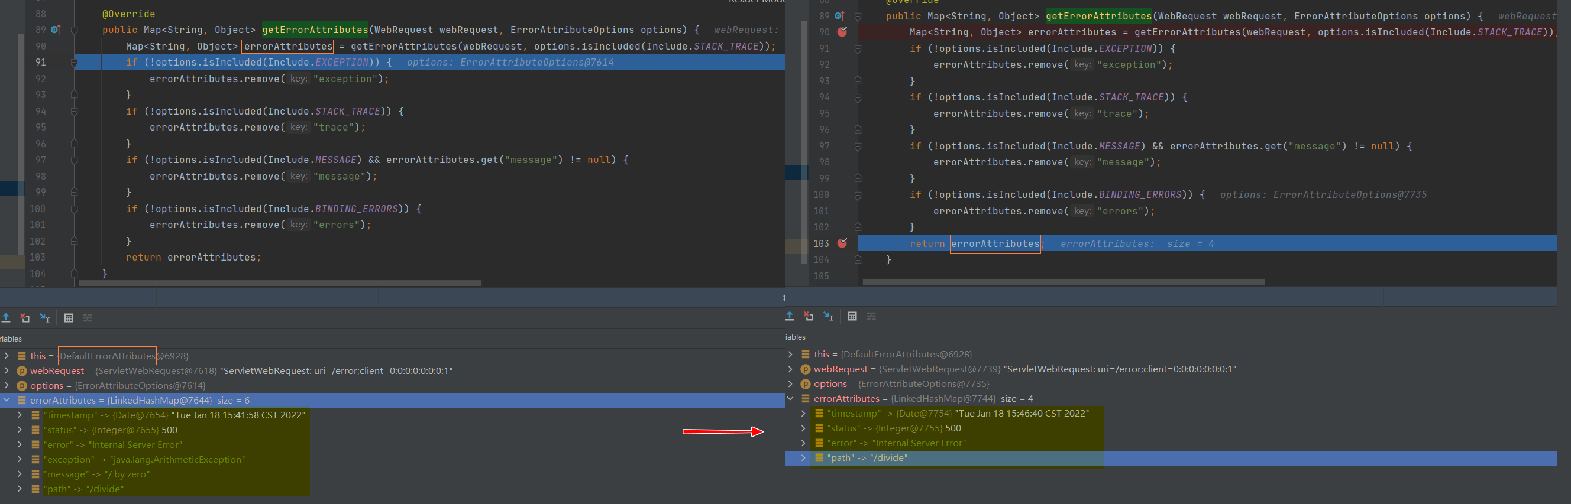
Task: Select 'this' DefaultErrorAttributes row in right variables
Action: pos(1171,354)
